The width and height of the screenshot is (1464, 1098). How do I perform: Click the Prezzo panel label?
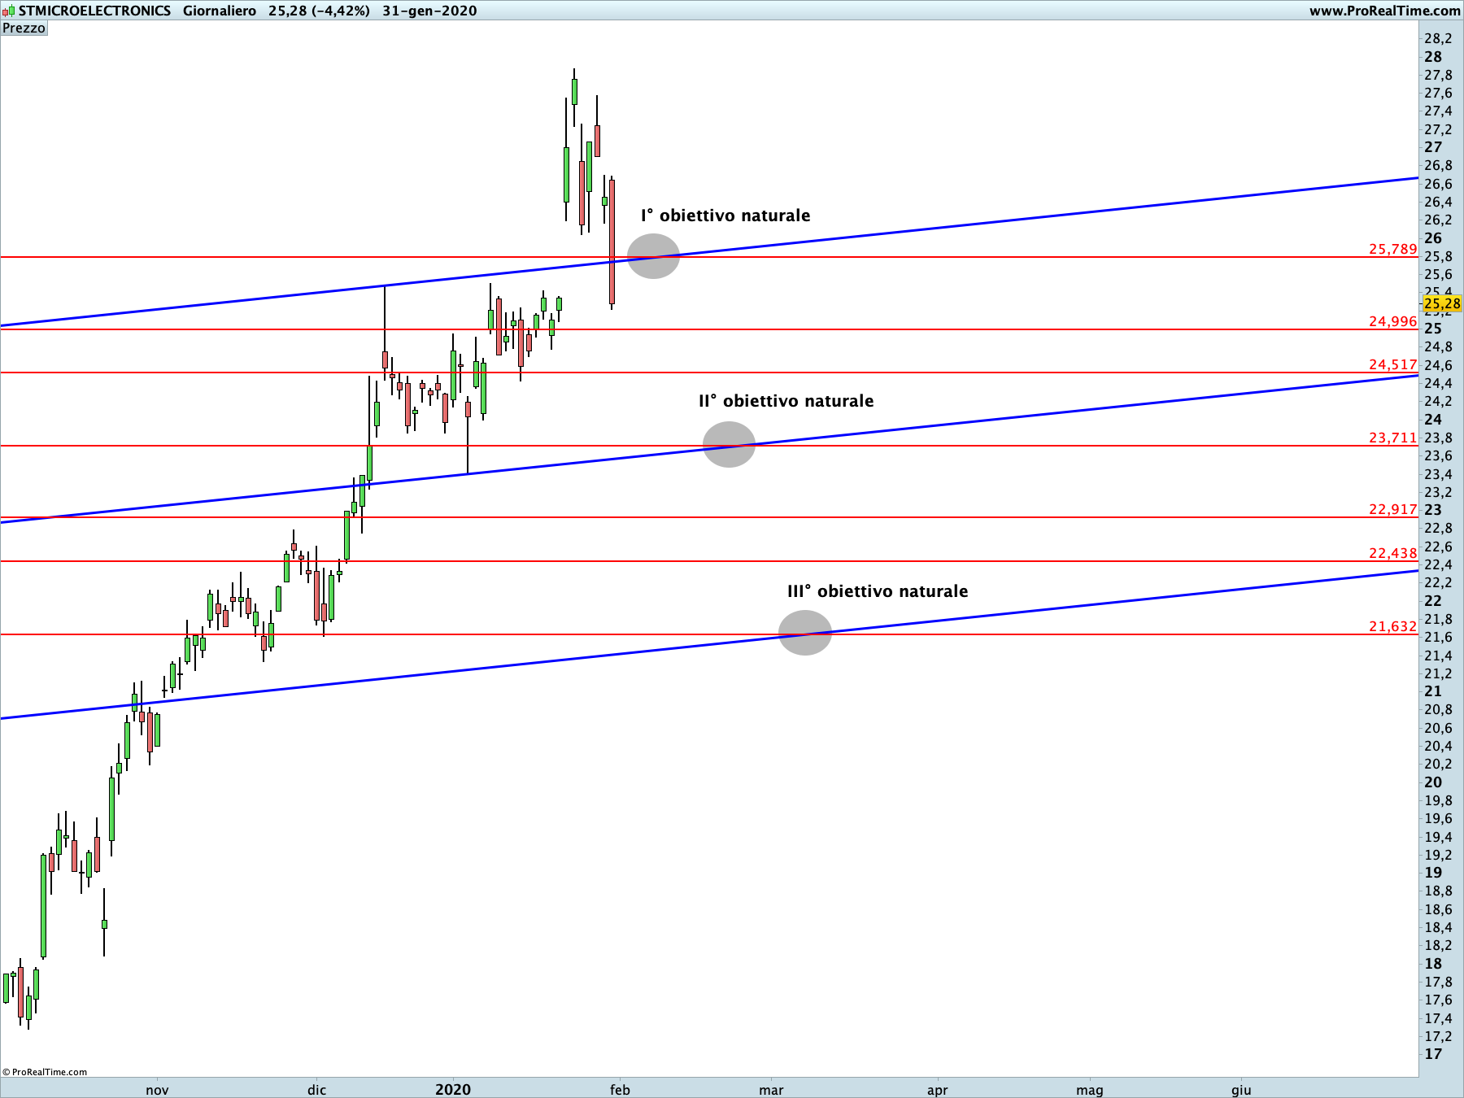click(24, 28)
